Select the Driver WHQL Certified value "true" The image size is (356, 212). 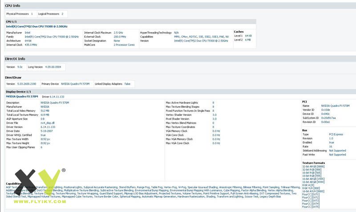(x=43, y=135)
